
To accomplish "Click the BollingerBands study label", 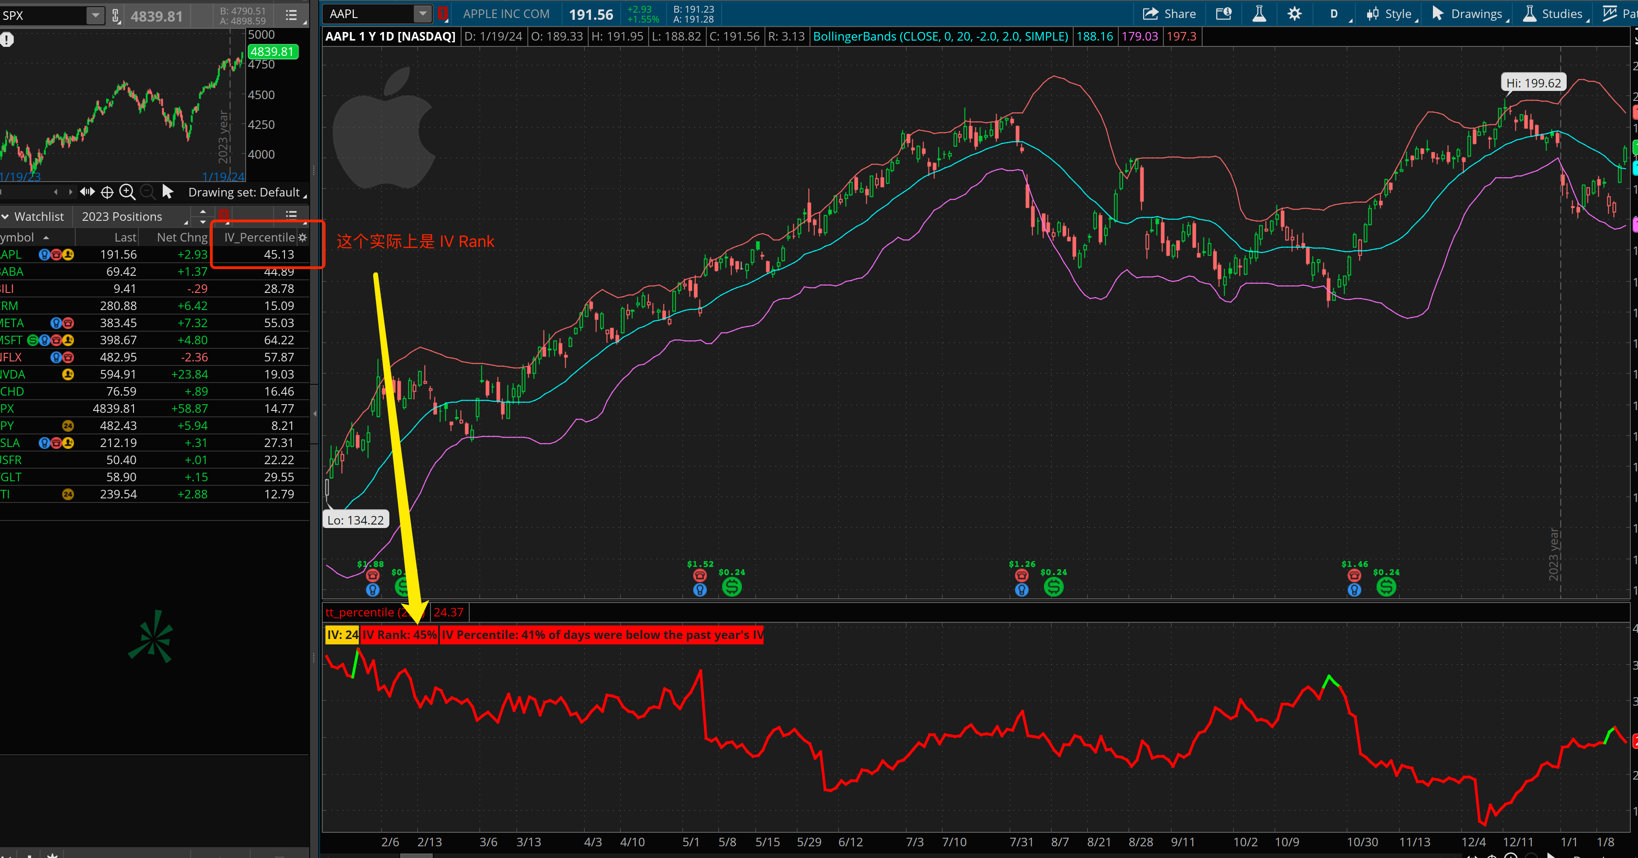I will click(x=940, y=36).
